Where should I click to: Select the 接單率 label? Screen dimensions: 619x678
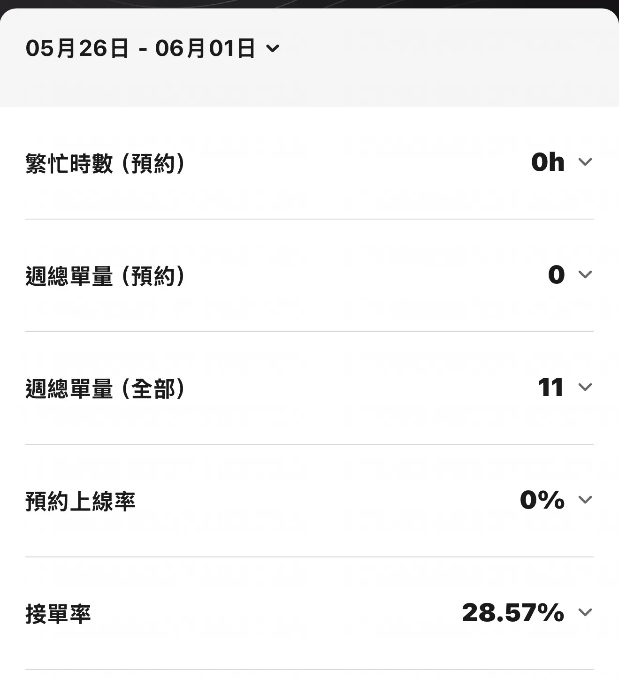click(x=58, y=614)
